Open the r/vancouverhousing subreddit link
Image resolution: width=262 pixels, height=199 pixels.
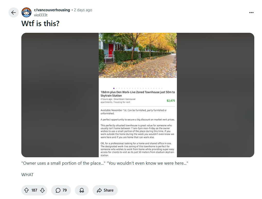(x=52, y=10)
